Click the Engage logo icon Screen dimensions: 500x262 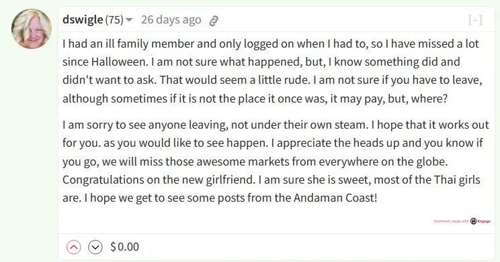click(x=474, y=221)
